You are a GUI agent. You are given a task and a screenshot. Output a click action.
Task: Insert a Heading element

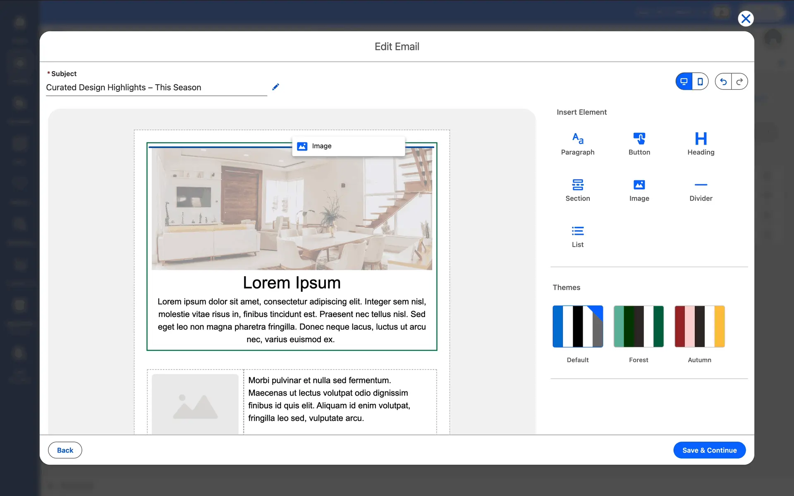[x=701, y=143]
